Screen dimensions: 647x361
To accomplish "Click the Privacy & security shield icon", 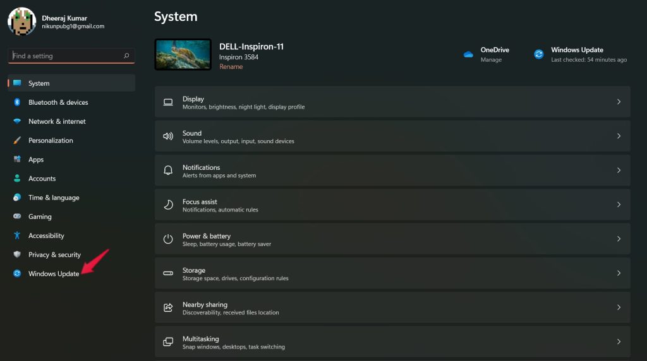I will tap(17, 254).
